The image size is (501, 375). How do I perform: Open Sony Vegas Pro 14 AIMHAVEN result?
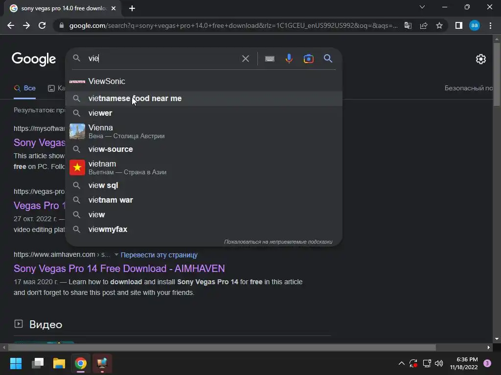[119, 269]
